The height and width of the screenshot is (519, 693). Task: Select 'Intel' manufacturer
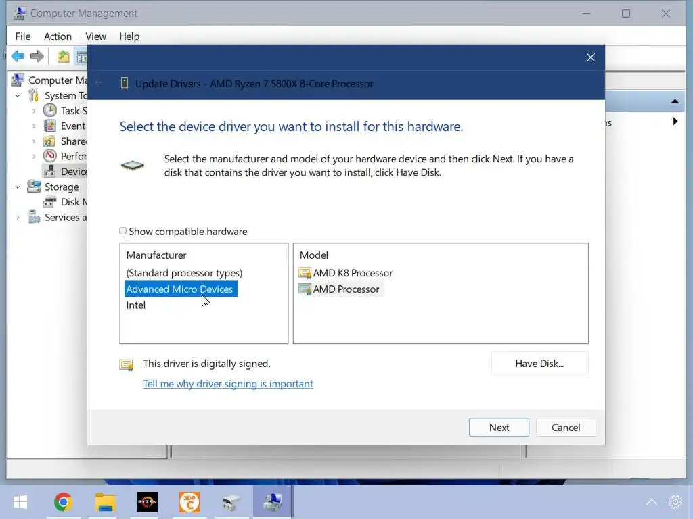(x=135, y=305)
